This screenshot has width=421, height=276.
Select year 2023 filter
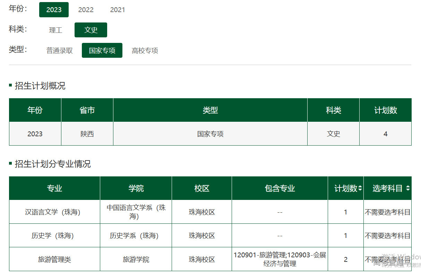tap(54, 10)
